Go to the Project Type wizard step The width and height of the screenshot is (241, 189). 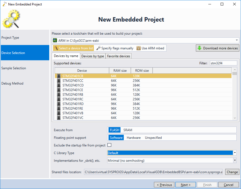[25, 37]
